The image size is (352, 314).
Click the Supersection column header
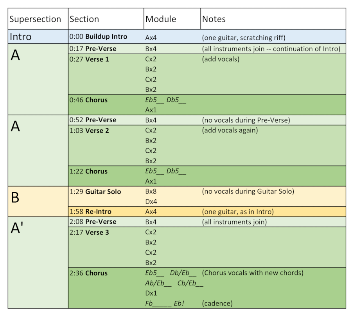coord(35,19)
